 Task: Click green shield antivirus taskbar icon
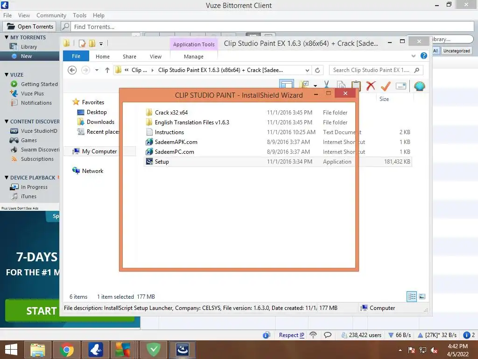point(153,350)
